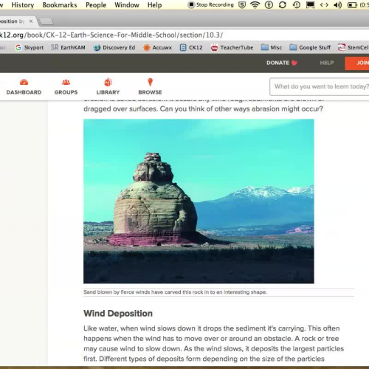Click the HELP link in header
The image size is (369, 369).
(x=327, y=63)
